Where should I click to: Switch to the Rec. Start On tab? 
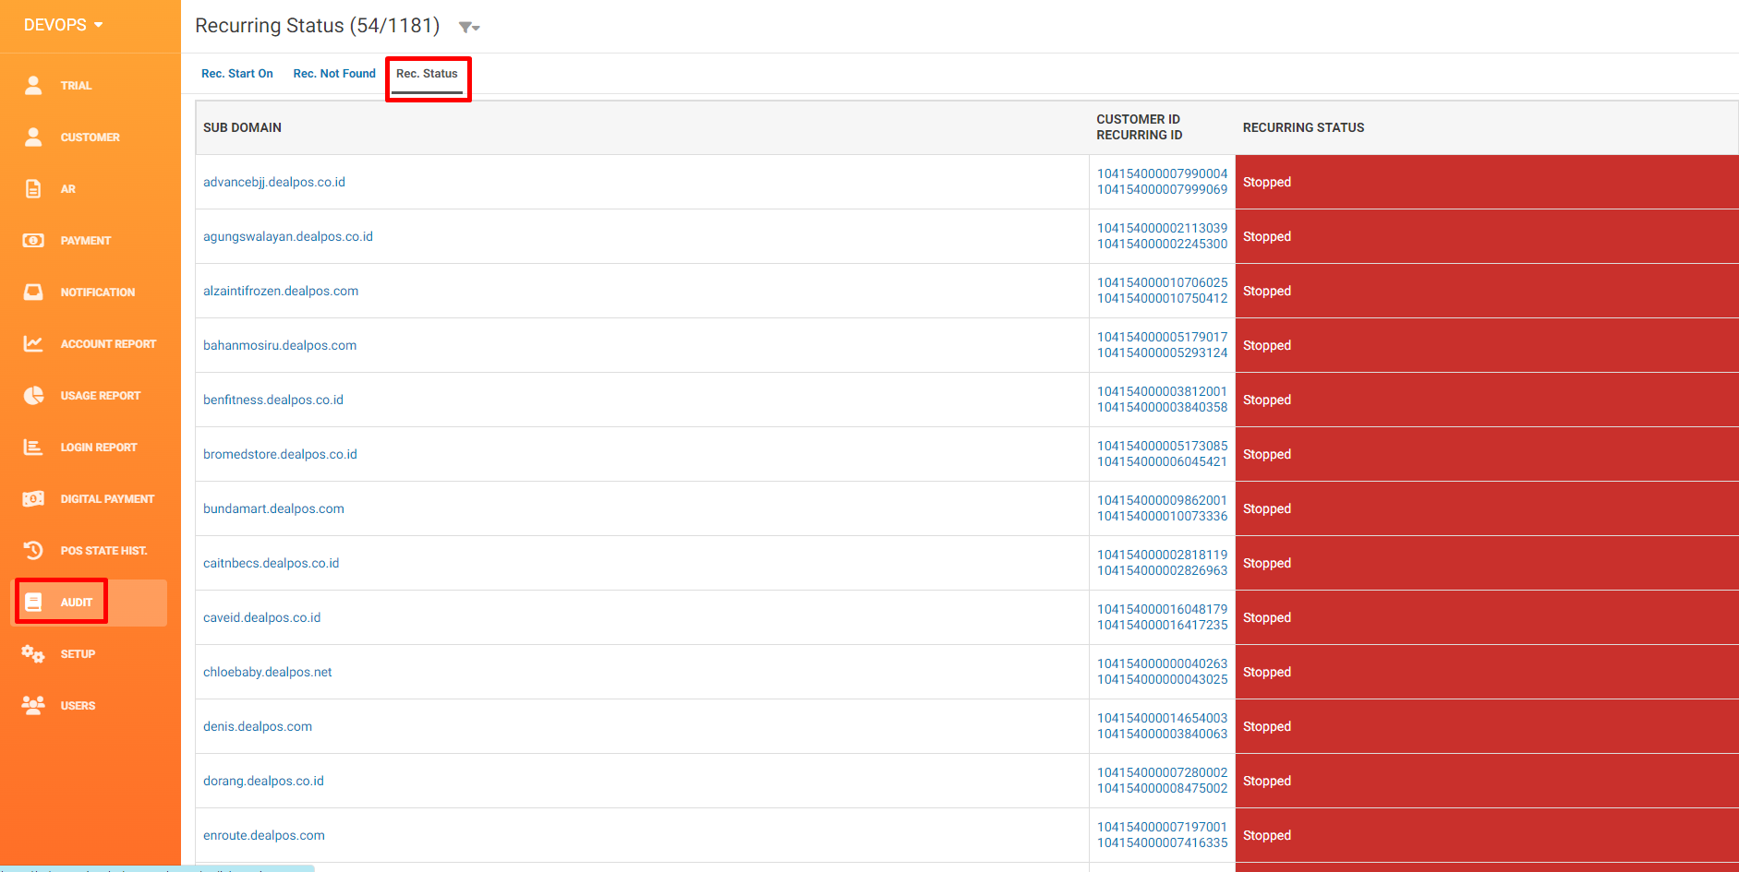(237, 74)
